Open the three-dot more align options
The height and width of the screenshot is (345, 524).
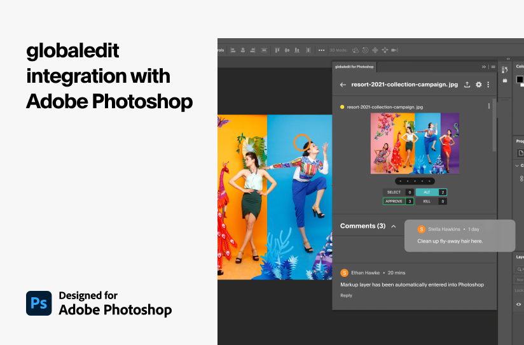tap(322, 50)
